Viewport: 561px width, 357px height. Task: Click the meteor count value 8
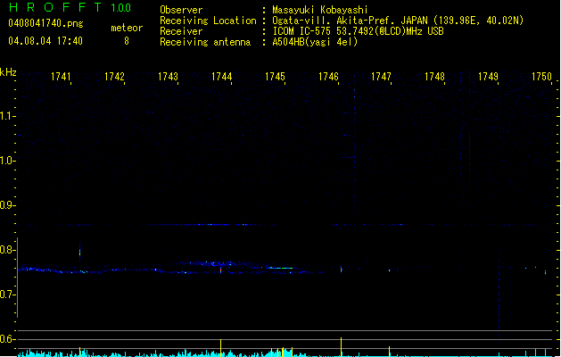click(127, 41)
